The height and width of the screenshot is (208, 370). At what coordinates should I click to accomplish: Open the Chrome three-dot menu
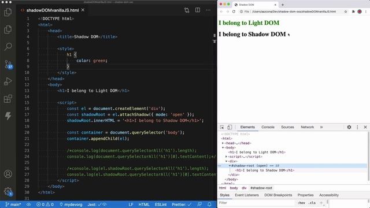click(x=366, y=12)
